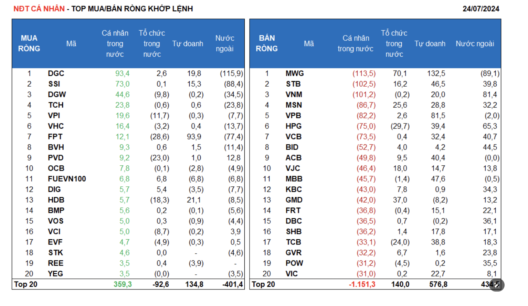Click 'Tự doanh' header in BÁN RÒNG table
The height and width of the screenshot is (306, 528).
click(x=430, y=44)
